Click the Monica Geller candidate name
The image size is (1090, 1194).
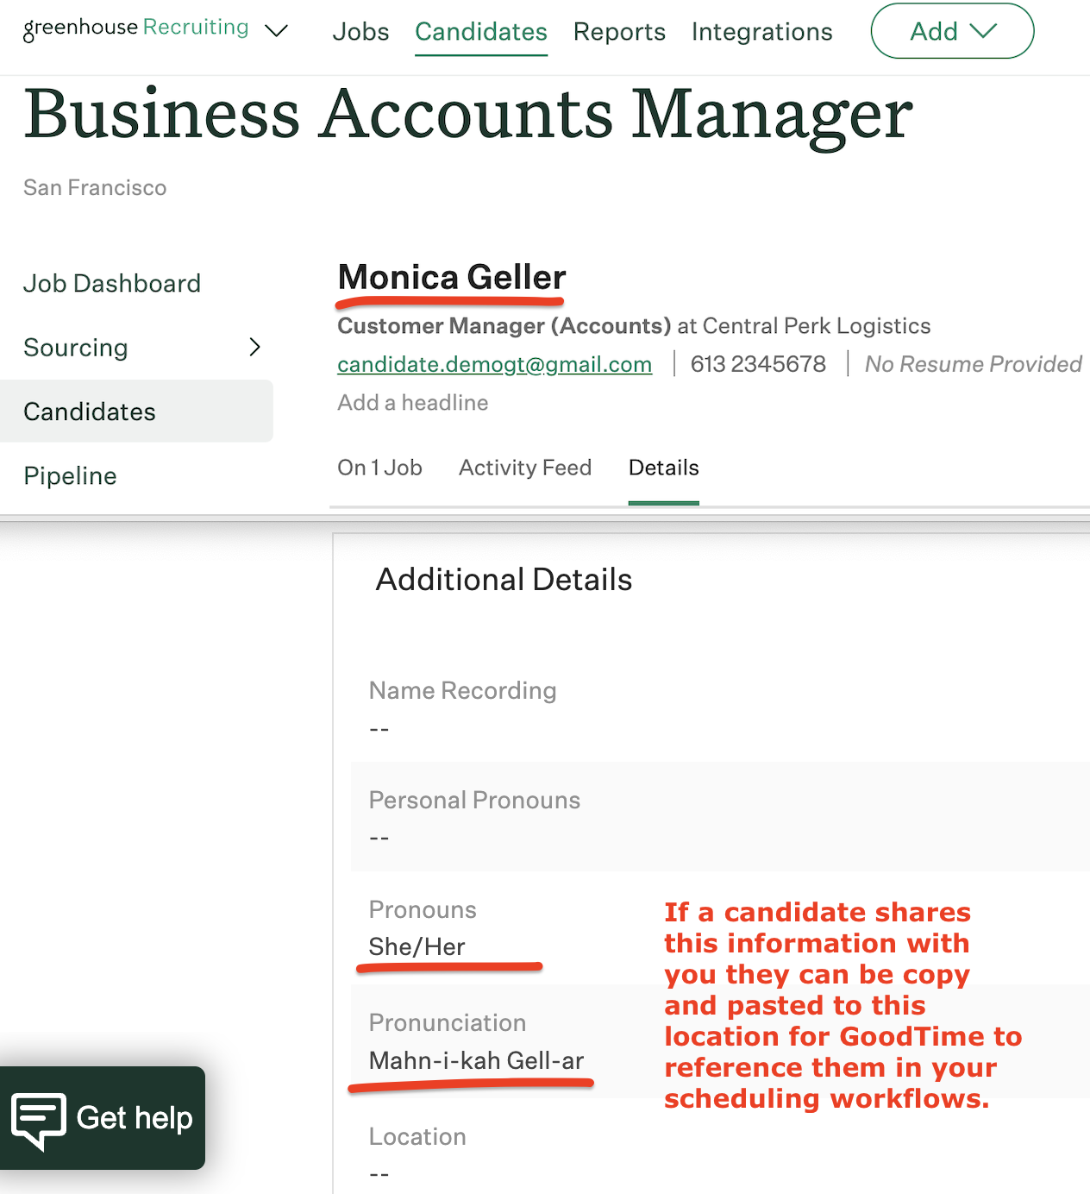click(451, 277)
